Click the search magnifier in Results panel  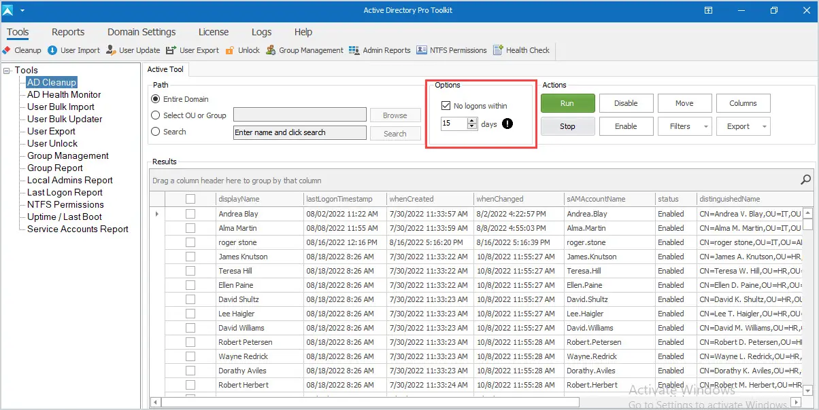[x=805, y=180]
